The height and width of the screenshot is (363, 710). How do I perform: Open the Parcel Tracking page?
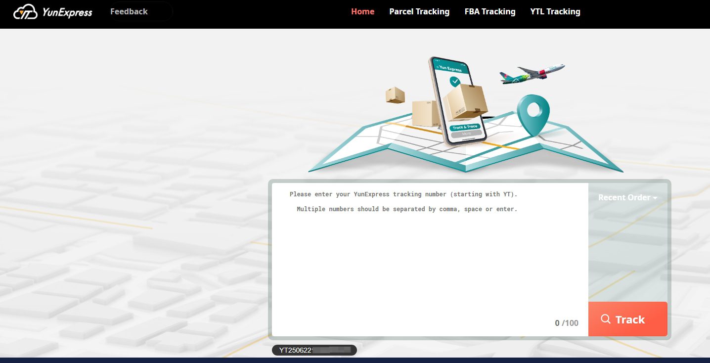[x=419, y=11]
